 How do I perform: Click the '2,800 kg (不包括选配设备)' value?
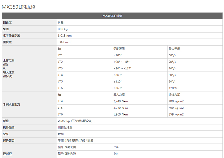(x=75, y=121)
